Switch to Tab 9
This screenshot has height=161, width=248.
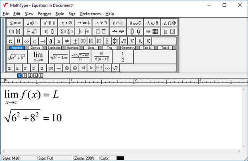click(165, 48)
